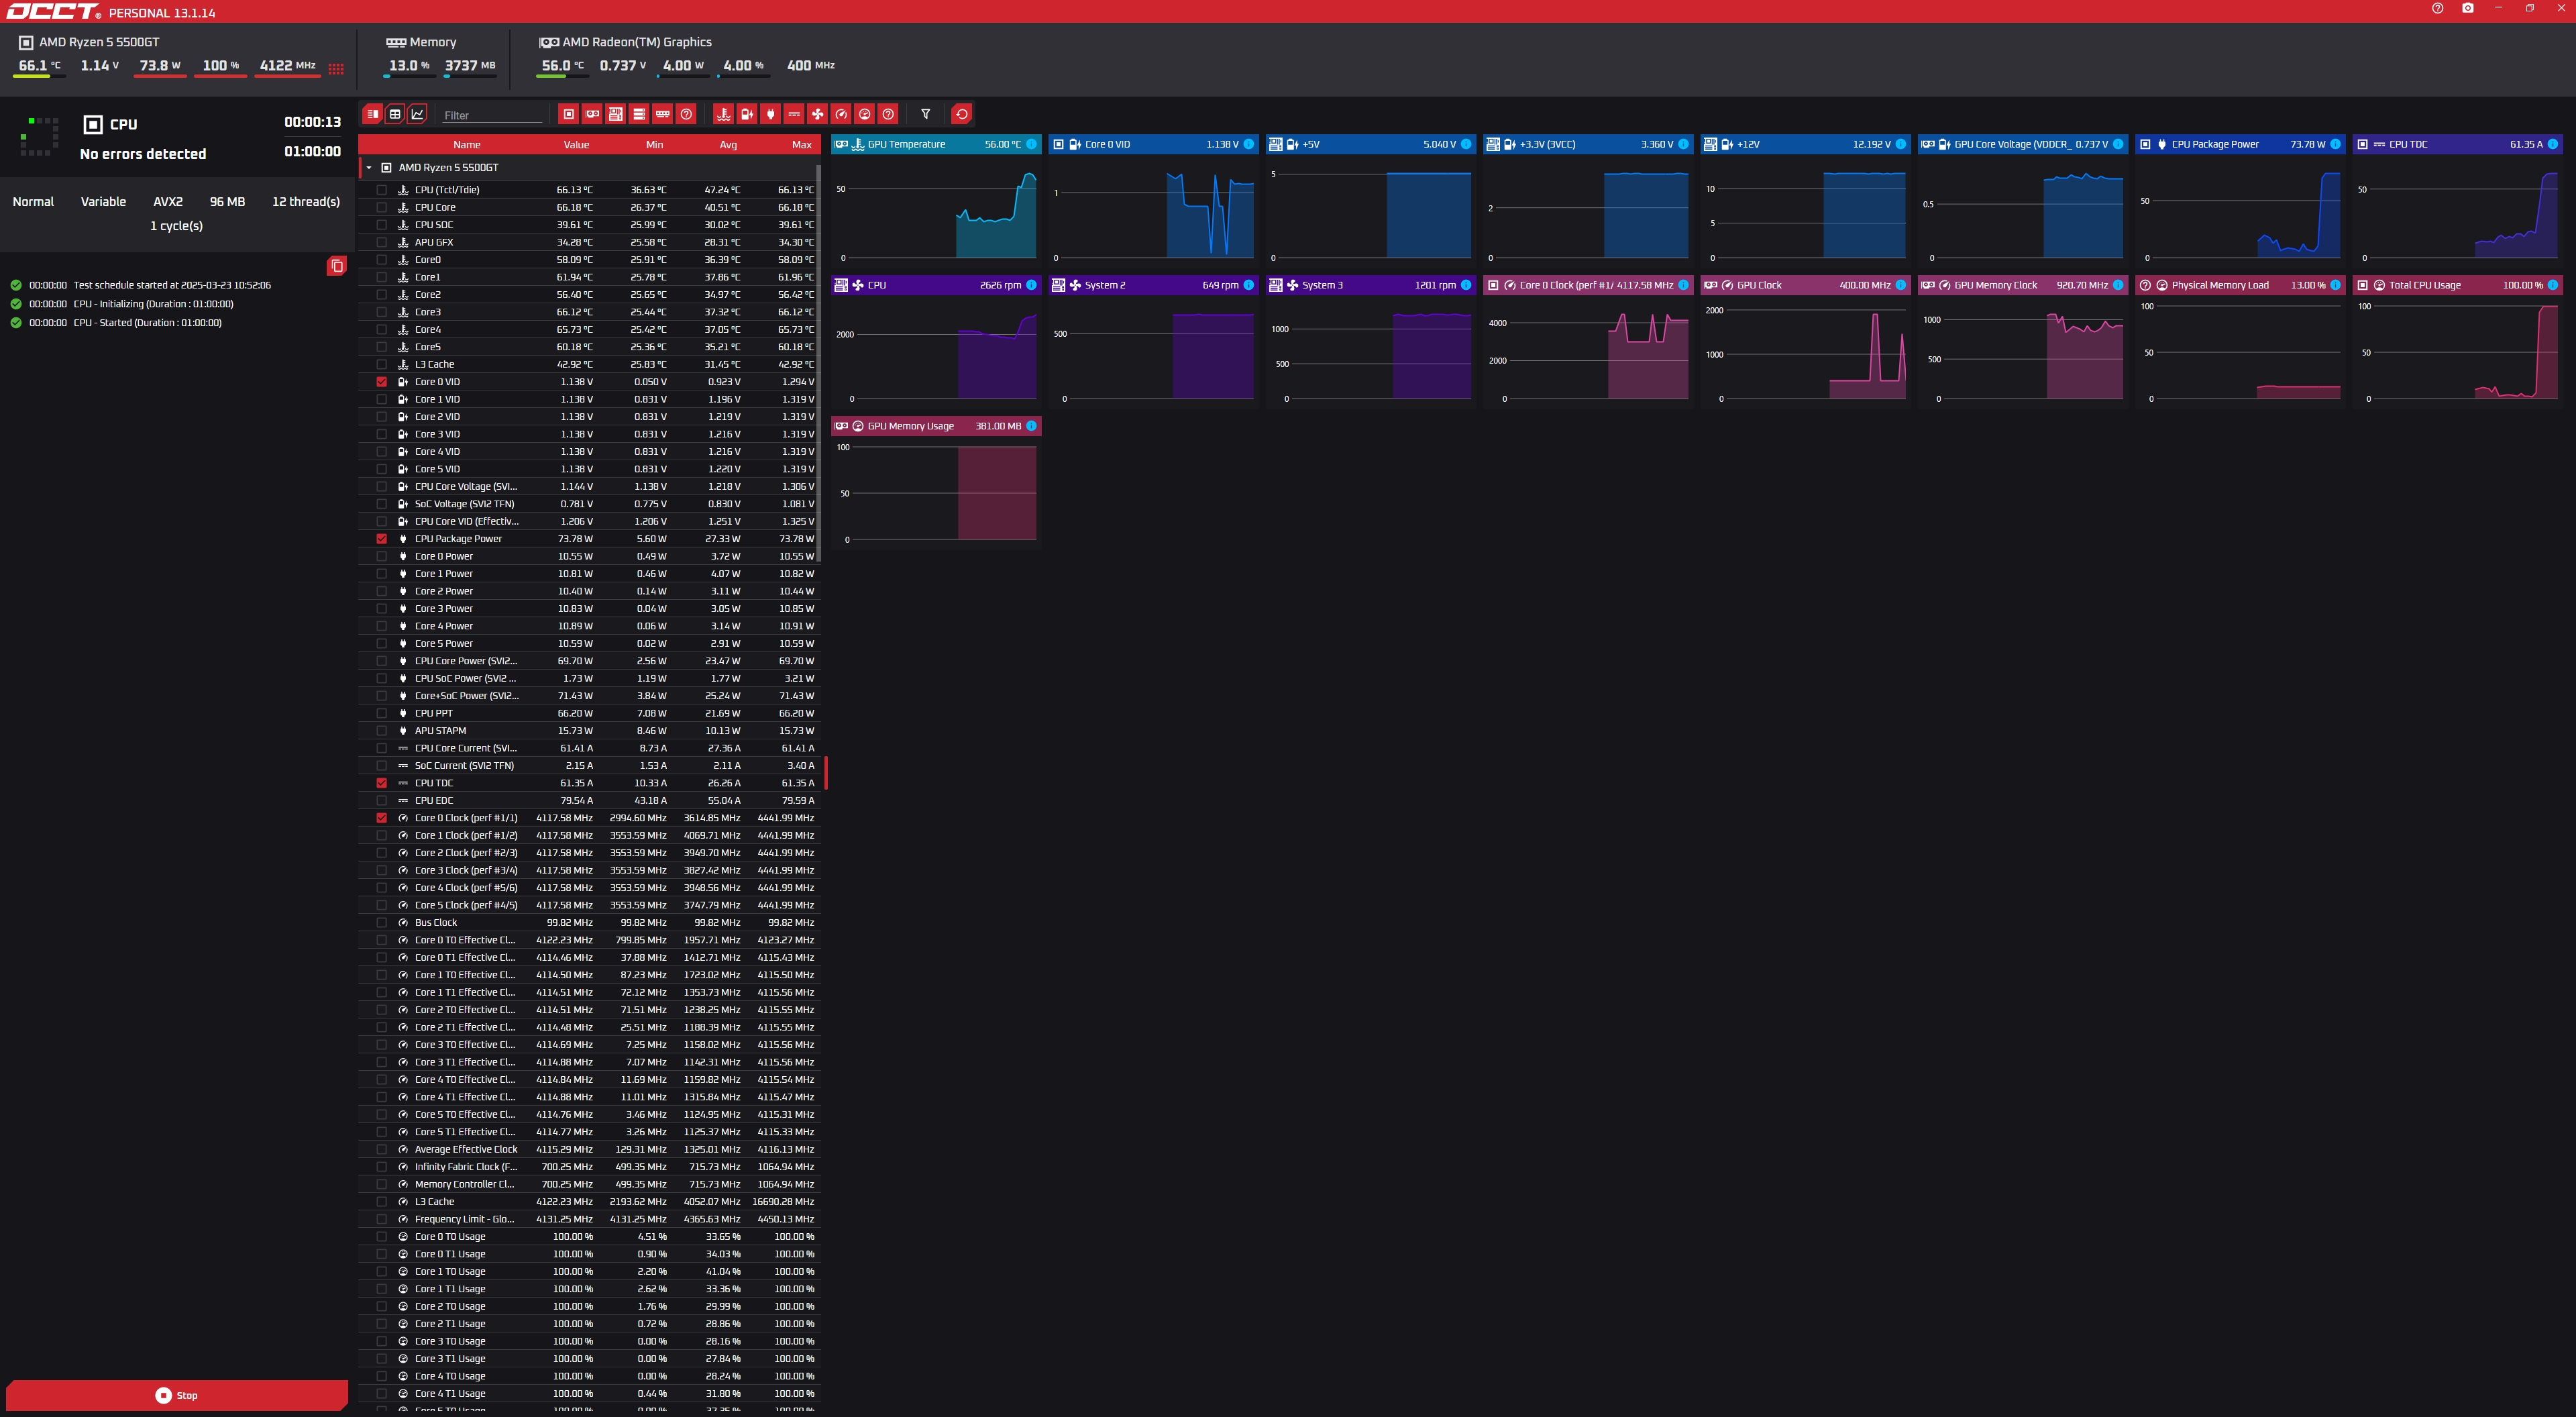The image size is (2576, 1417).
Task: Sort by the Avg column header
Action: click(729, 145)
